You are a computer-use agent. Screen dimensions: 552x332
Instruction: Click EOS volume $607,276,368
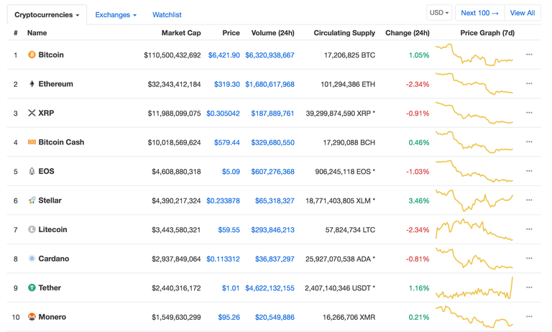click(272, 172)
